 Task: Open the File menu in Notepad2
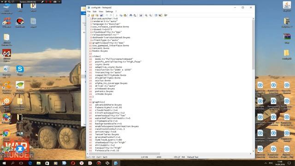[x=89, y=12]
